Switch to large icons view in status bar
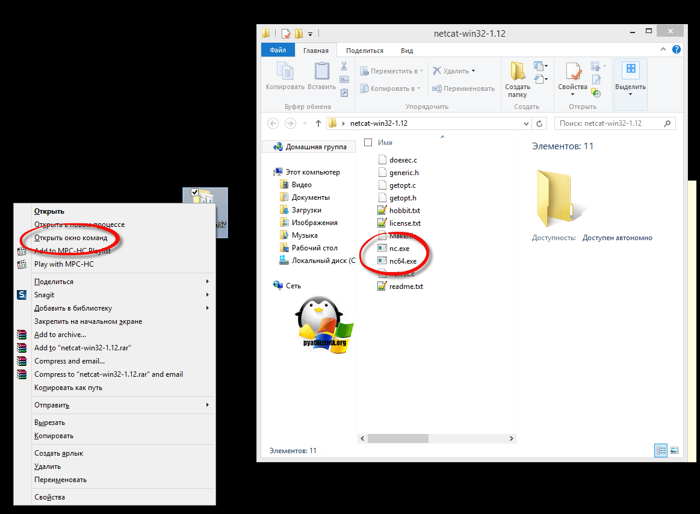This screenshot has height=514, width=700. (674, 451)
